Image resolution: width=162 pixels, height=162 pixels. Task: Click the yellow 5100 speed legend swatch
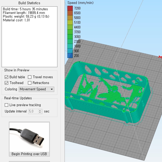(70, 22)
